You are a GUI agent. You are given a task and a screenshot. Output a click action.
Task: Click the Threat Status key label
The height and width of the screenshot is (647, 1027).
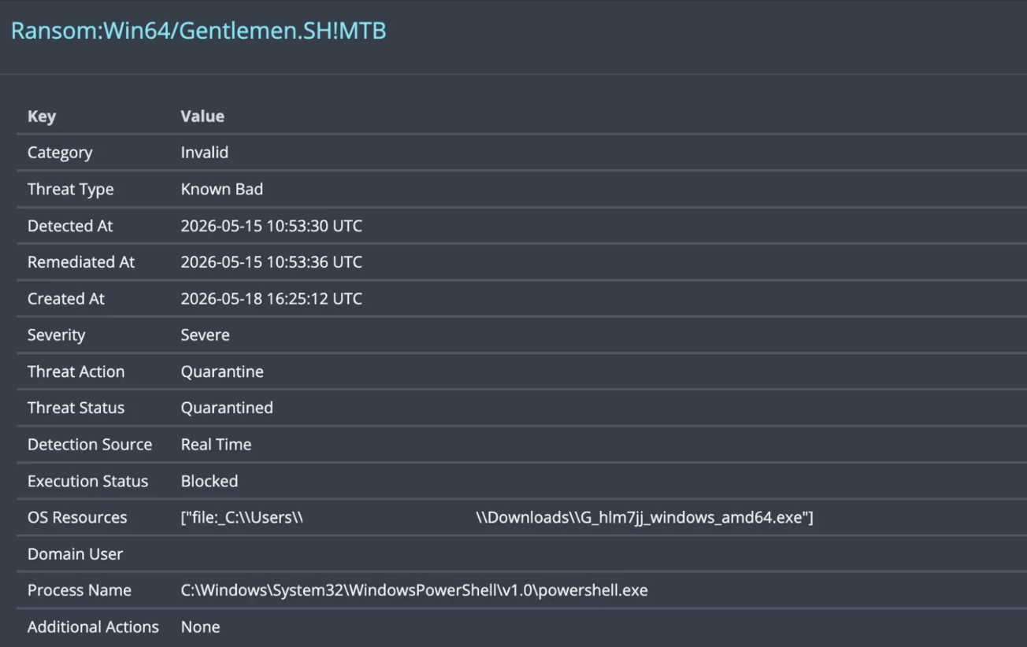point(76,408)
